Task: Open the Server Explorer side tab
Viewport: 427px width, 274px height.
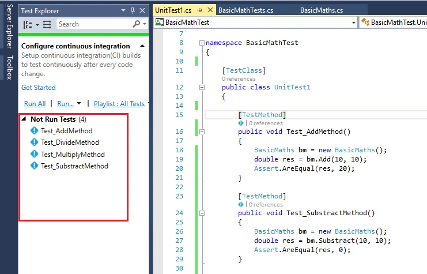Action: pyautogui.click(x=10, y=27)
